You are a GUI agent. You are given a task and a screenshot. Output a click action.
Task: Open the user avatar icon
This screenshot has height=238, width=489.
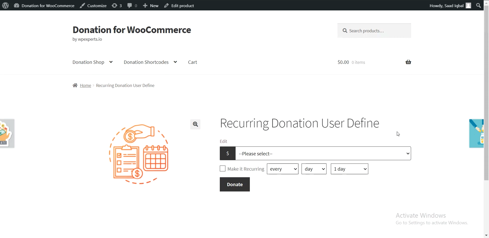tap(468, 6)
